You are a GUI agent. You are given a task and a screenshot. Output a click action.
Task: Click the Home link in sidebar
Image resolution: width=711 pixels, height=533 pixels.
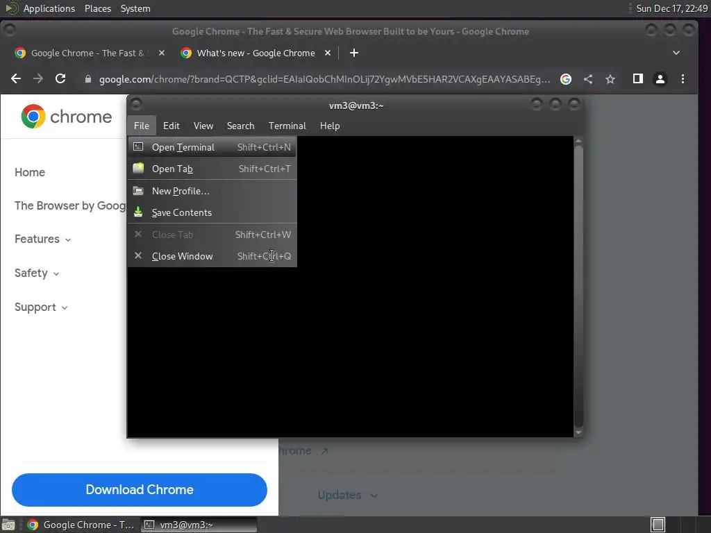[29, 172]
